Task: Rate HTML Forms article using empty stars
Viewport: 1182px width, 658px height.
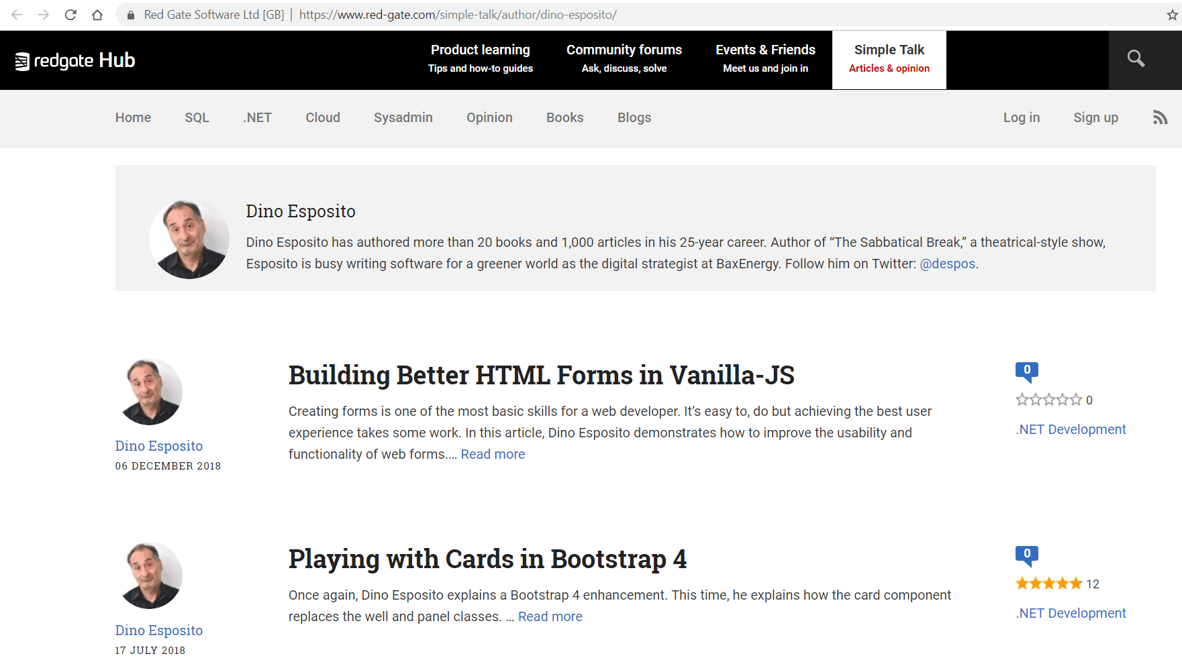Action: (1049, 400)
